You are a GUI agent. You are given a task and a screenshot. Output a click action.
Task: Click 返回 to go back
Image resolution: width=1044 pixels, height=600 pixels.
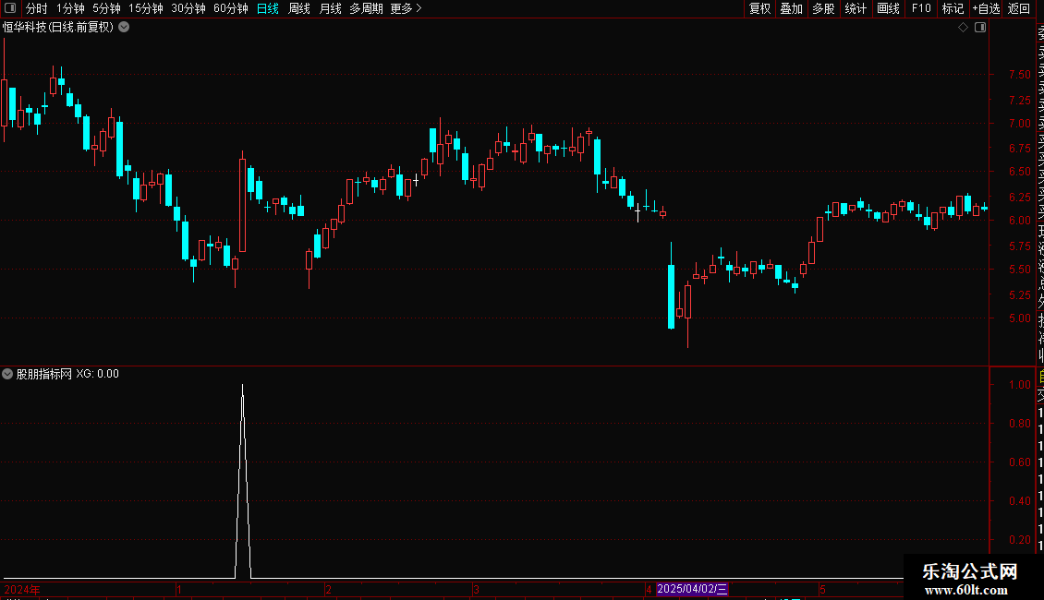tap(1019, 8)
